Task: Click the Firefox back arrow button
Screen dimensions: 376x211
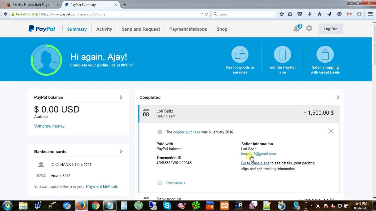Action: 5,14
